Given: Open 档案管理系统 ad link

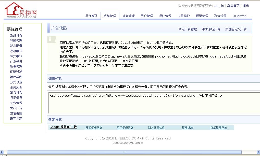Looking at the screenshot, I should pyautogui.click(x=219, y=127).
